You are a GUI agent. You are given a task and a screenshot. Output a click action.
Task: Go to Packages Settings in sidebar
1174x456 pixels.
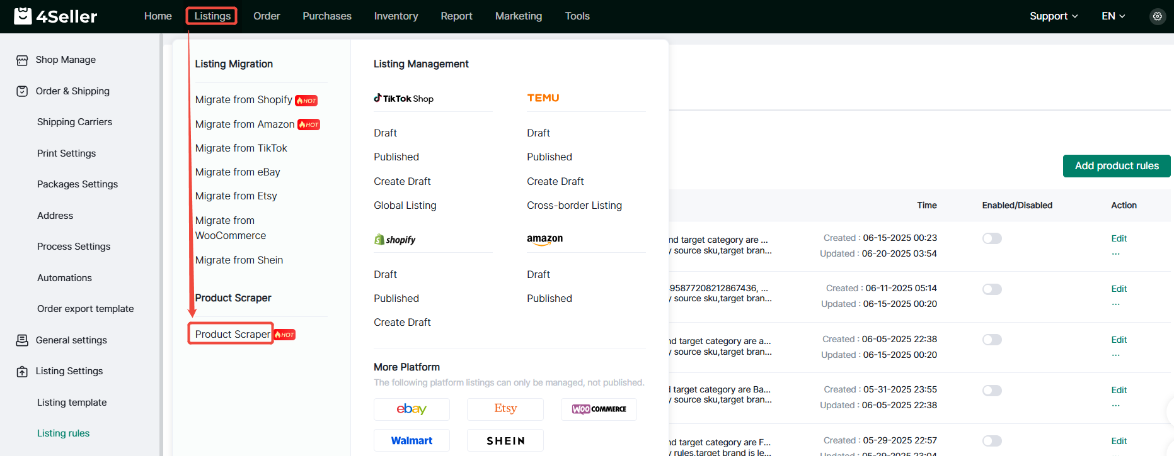click(x=78, y=184)
